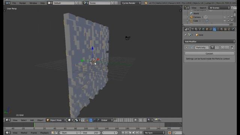Image resolution: width=240 pixels, height=135 pixels.
Task: Open the All Scenes display dropdown
Action: pyautogui.click(x=219, y=7)
